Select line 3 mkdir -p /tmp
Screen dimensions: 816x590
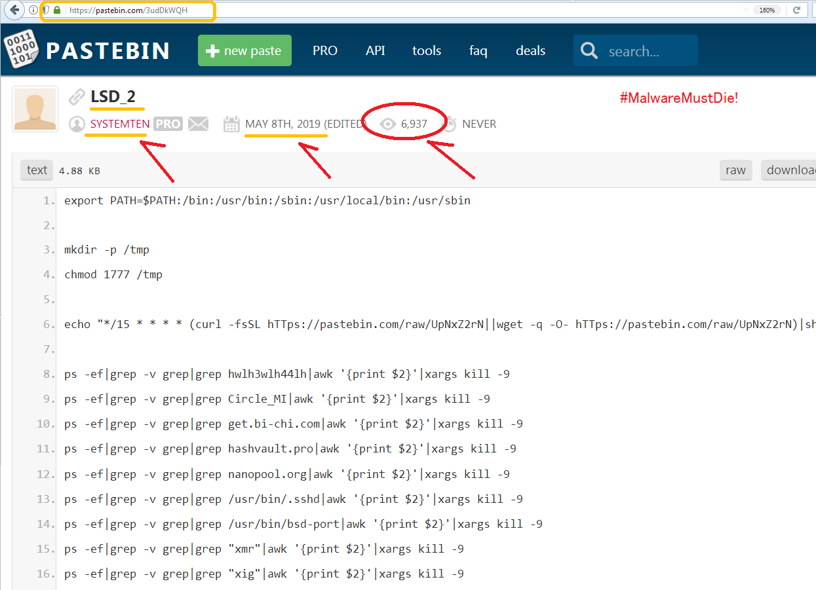click(x=107, y=250)
